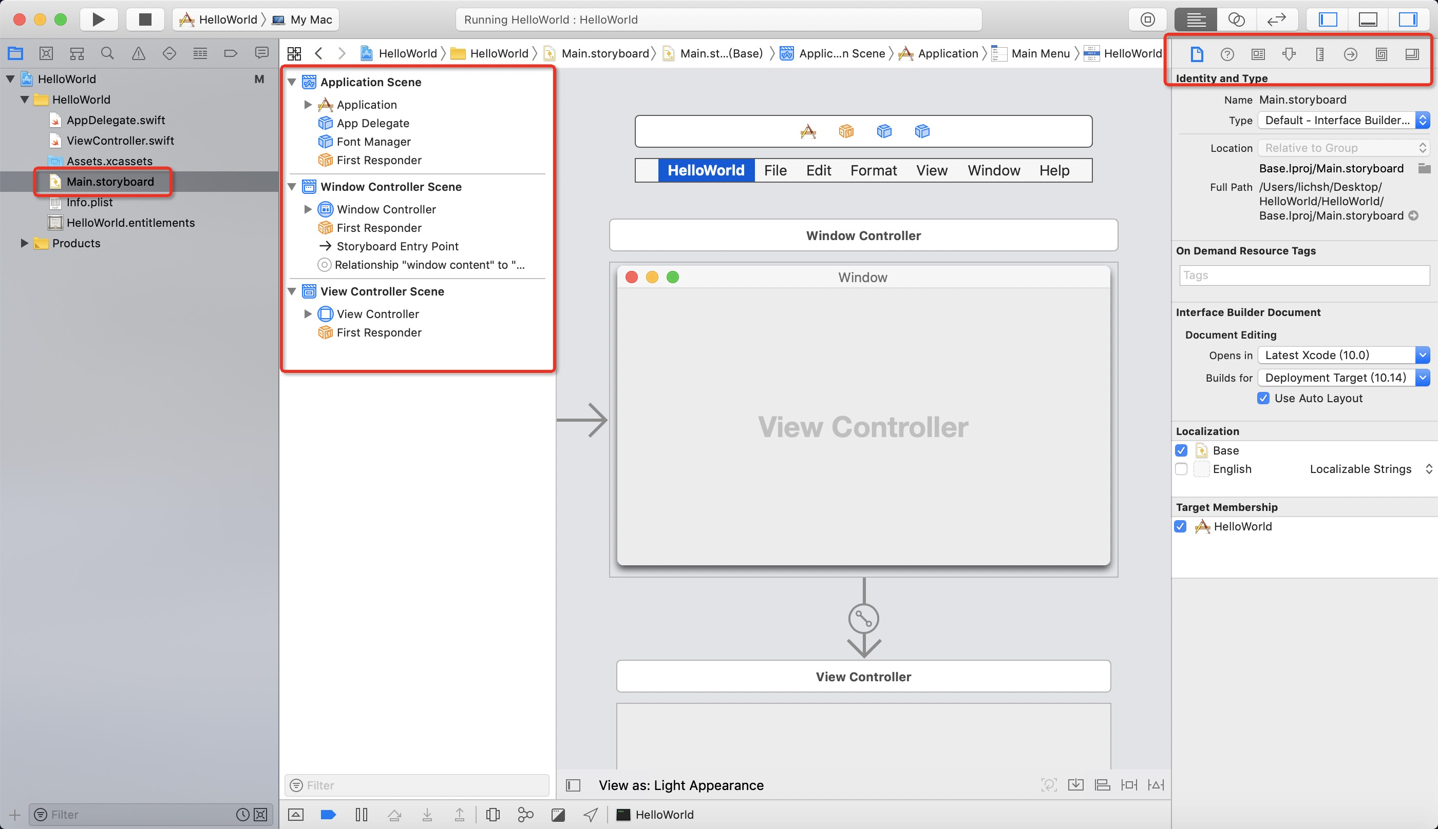The height and width of the screenshot is (829, 1438).
Task: Click the Align constraints icon
Action: tap(1102, 785)
